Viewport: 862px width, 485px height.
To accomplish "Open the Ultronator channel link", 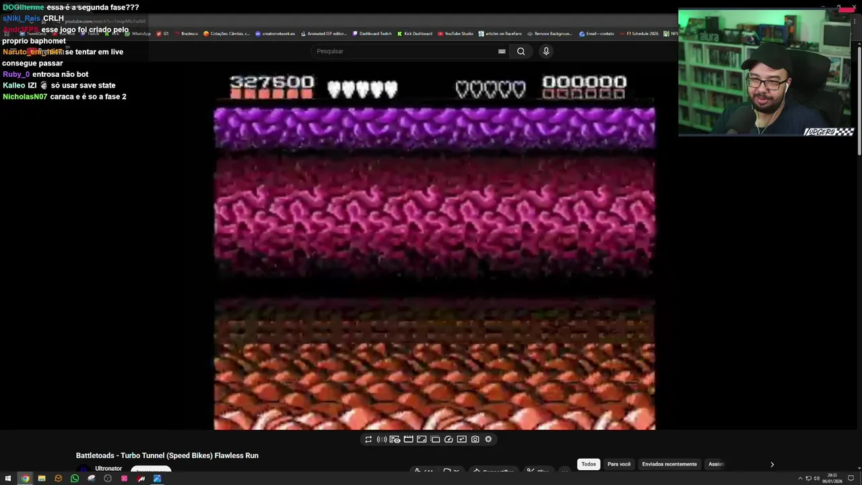I will click(x=108, y=468).
